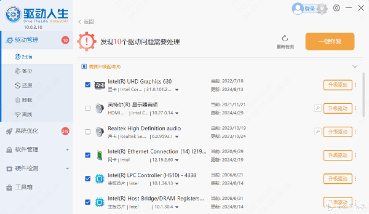Click the repair wrench icon for 英特尔(R) 显示器音频
Image resolution: width=369 pixels, height=214 pixels.
(318, 108)
